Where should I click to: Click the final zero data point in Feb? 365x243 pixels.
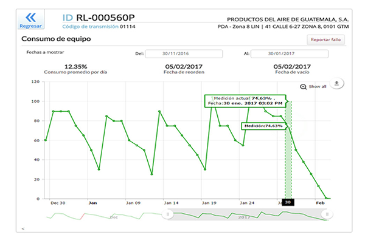(327, 198)
